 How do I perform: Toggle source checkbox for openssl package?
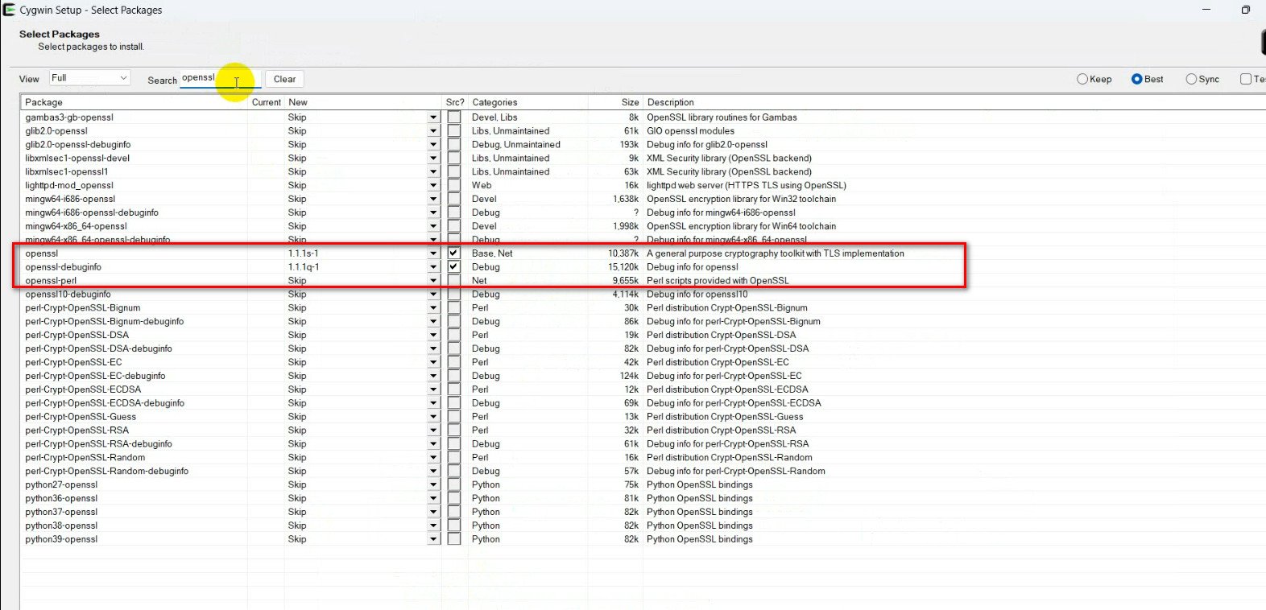pos(454,253)
